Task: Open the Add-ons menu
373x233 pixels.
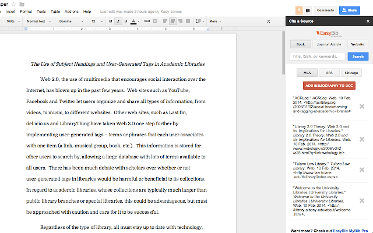Action: click(x=71, y=11)
